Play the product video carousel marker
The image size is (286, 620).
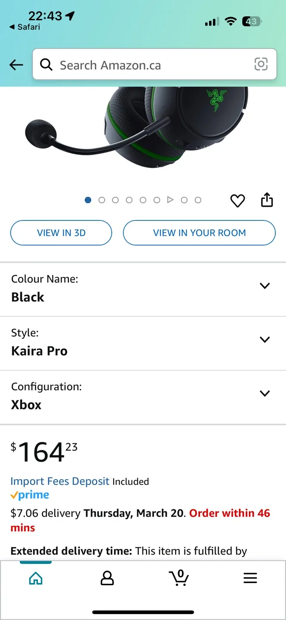click(170, 200)
